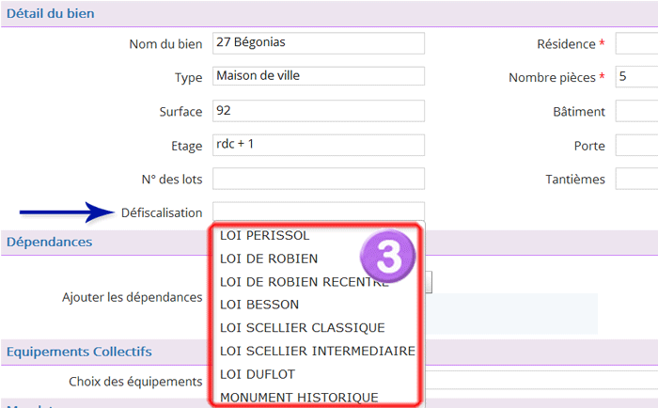Click the Etage field with rdc + 1

tap(319, 145)
